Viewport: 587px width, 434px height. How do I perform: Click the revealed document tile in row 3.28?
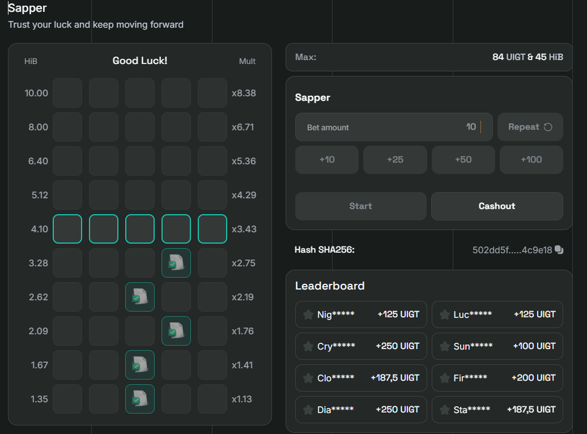coord(176,263)
